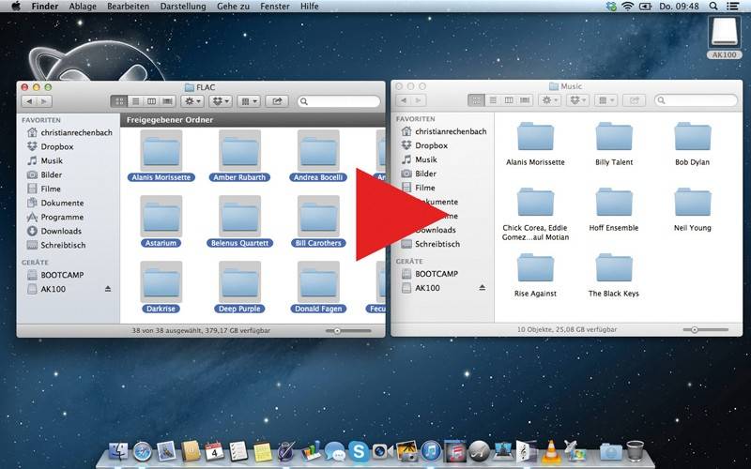This screenshot has height=469, width=751.
Task: Launch Safari from the Dock
Action: [143, 452]
